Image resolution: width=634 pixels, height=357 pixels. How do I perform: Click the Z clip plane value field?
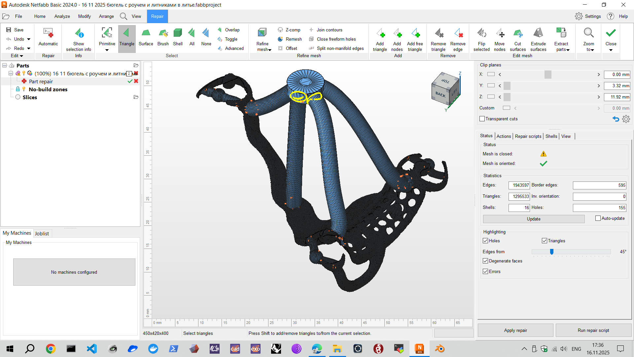pos(617,97)
